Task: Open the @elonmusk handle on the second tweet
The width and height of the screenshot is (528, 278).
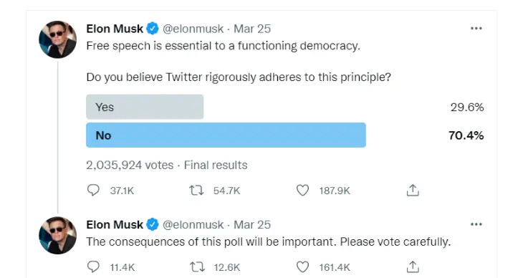Action: [193, 225]
